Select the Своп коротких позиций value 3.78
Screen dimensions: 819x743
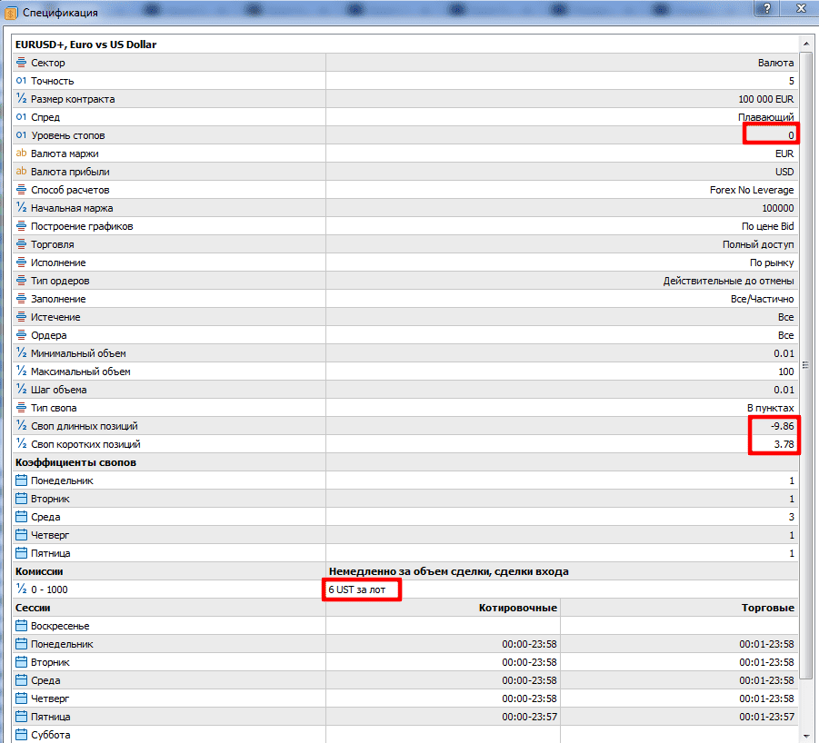pyautogui.click(x=784, y=444)
